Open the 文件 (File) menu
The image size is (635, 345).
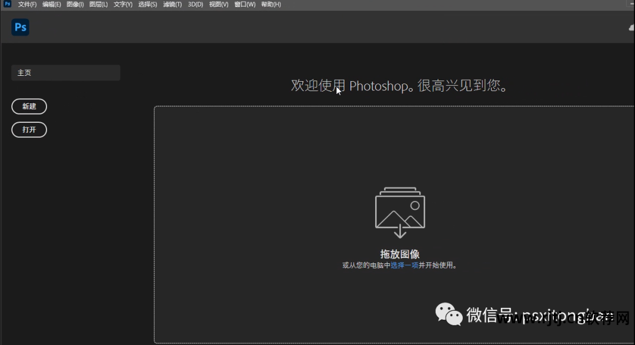click(26, 4)
